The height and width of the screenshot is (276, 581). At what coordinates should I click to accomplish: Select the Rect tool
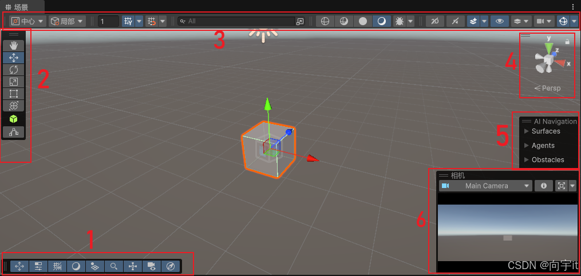13,94
